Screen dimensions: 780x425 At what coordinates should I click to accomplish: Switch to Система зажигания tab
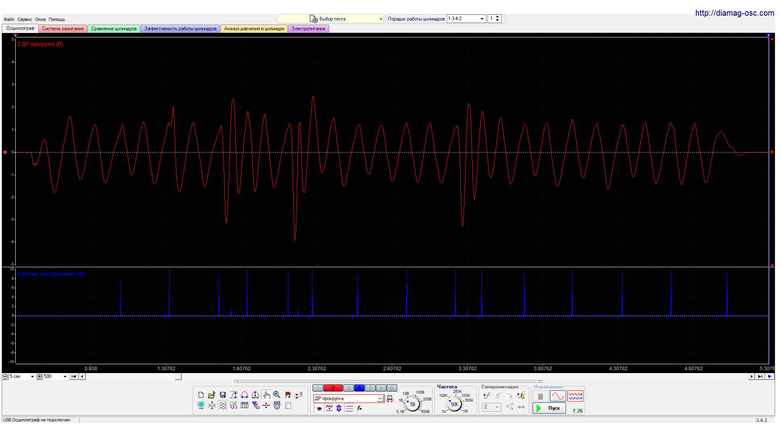[63, 29]
